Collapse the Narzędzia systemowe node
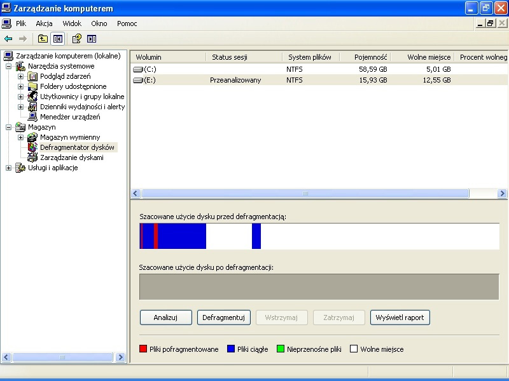The height and width of the screenshot is (381, 509). click(8, 67)
